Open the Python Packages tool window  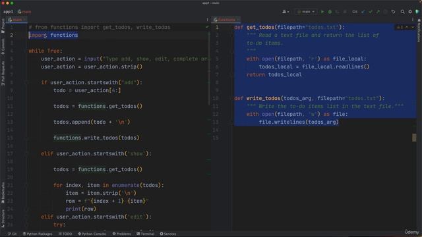[38, 234]
